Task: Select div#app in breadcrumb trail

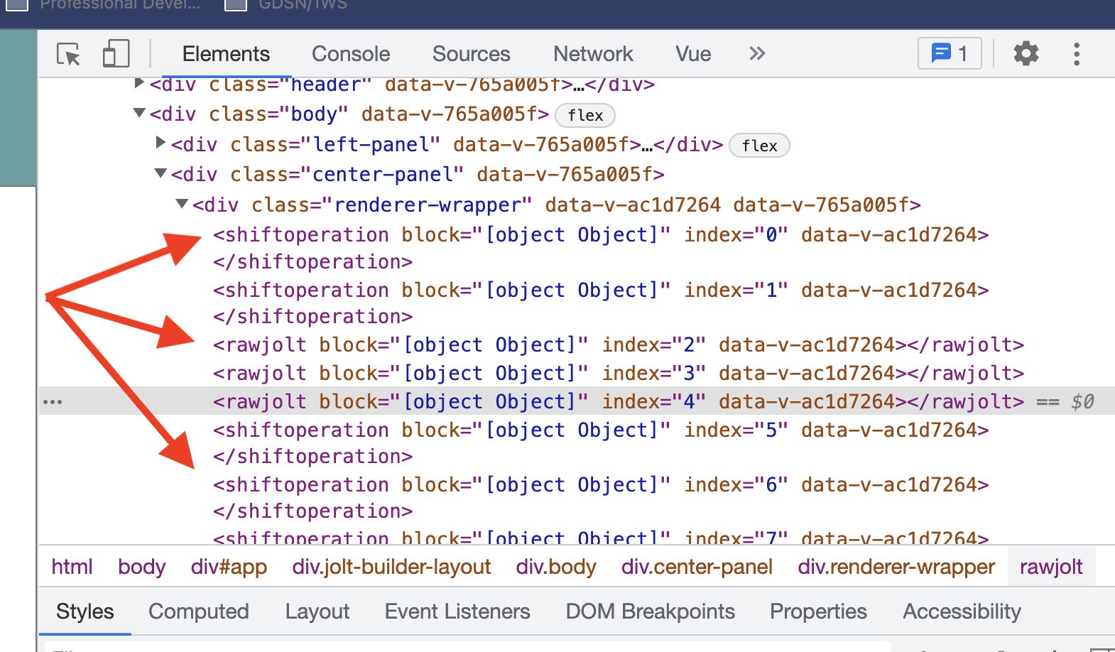Action: tap(229, 567)
